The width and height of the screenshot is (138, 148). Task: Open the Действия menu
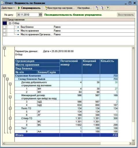pos(8,8)
